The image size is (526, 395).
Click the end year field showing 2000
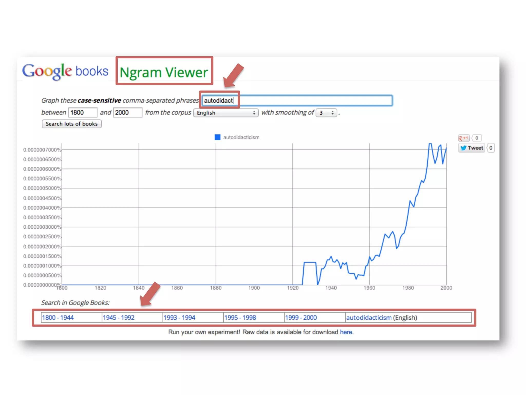click(127, 113)
